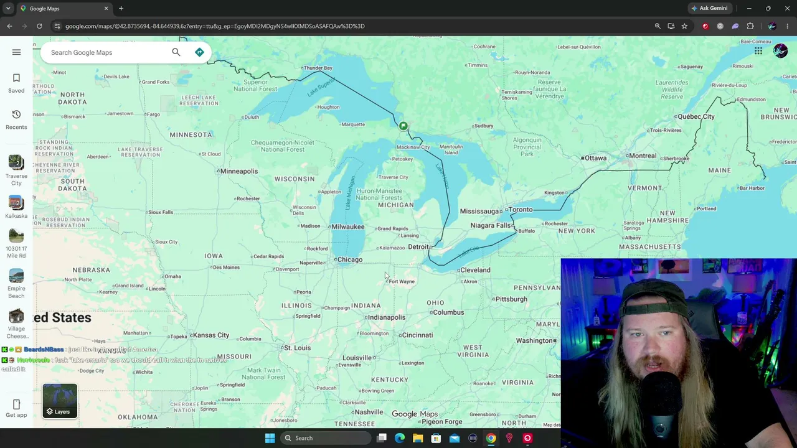Open the Mail app from the taskbar
The height and width of the screenshot is (448, 797).
pyautogui.click(x=455, y=438)
